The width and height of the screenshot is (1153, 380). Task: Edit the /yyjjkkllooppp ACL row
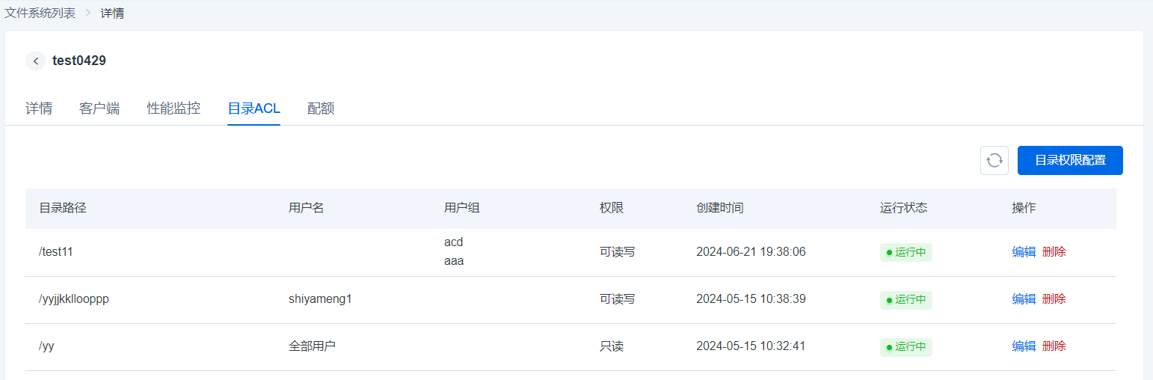pos(1024,299)
